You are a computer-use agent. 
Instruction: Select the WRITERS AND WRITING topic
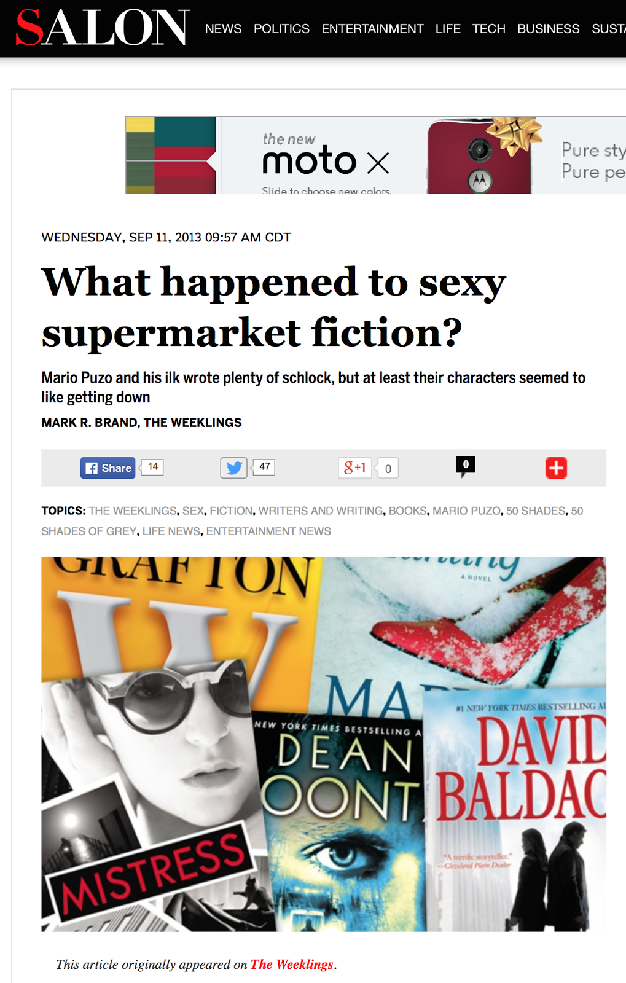tap(320, 511)
